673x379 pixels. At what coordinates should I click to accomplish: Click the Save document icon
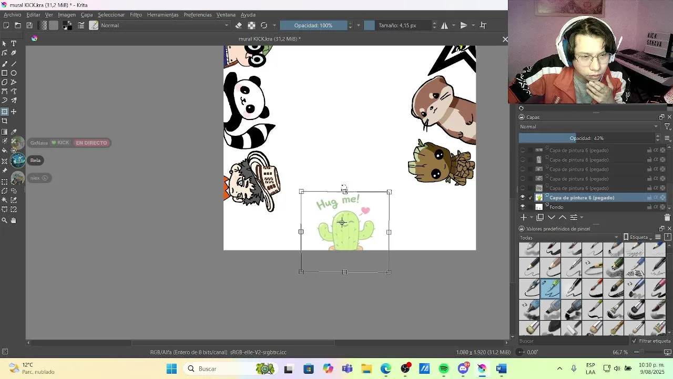pos(29,25)
